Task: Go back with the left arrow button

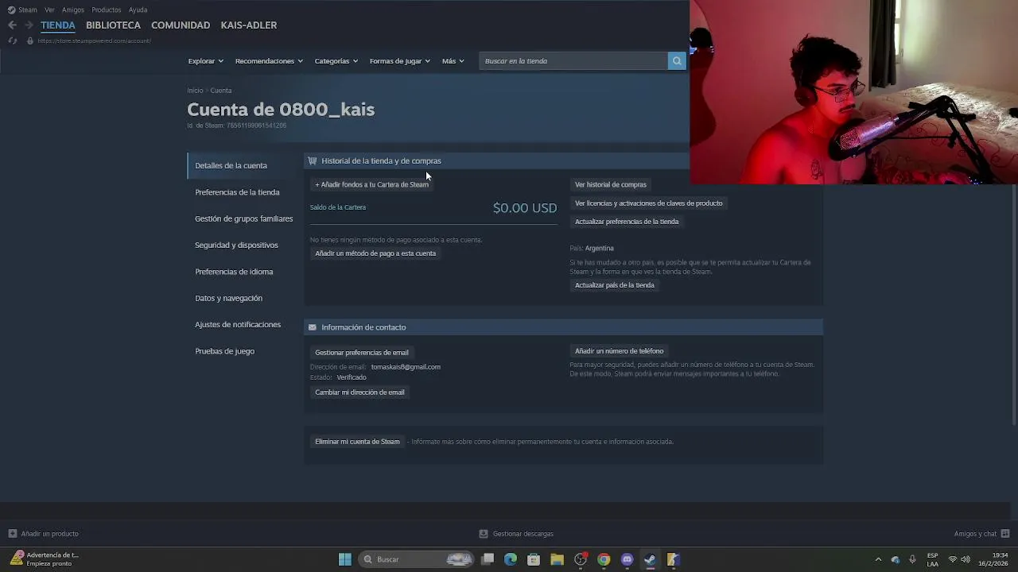Action: [12, 25]
